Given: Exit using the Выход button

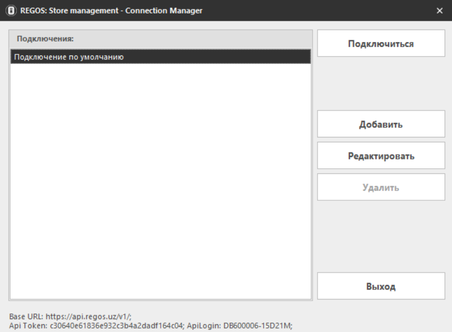Looking at the screenshot, I should click(x=381, y=286).
